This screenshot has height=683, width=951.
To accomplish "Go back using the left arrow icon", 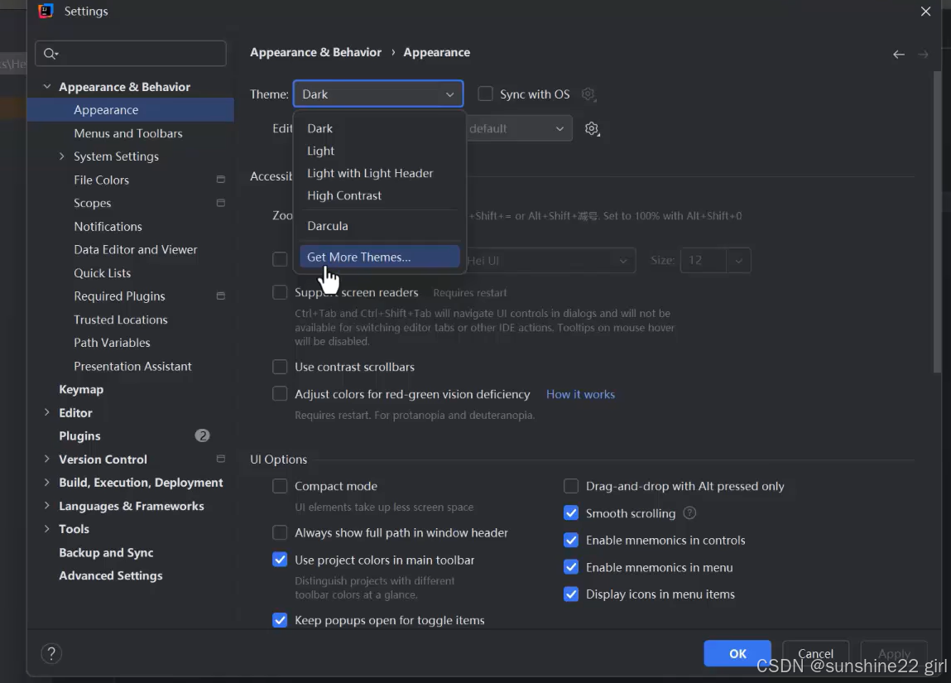I will [x=898, y=55].
